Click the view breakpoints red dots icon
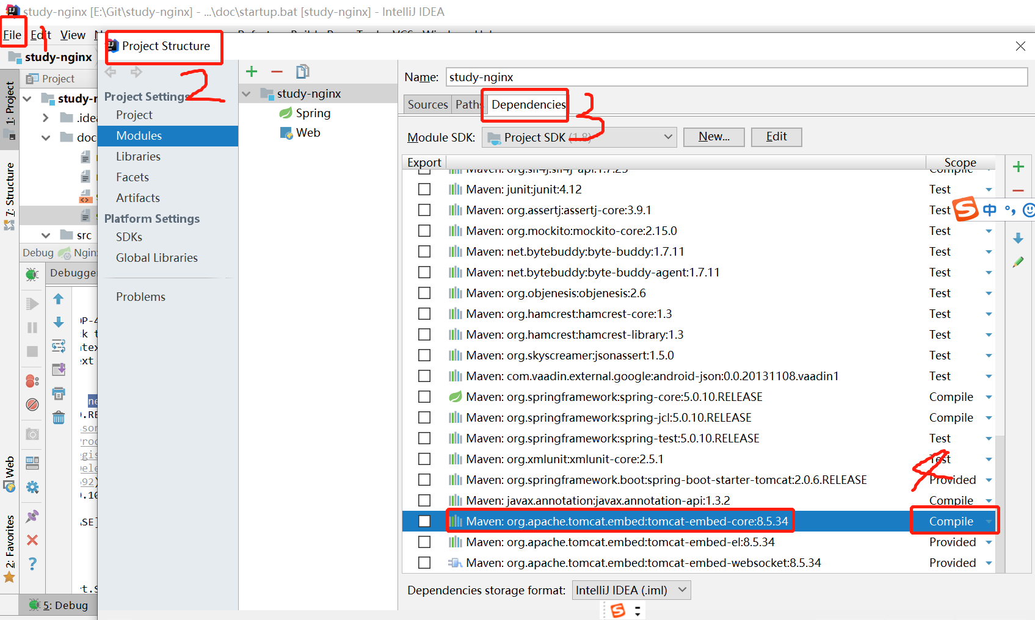The width and height of the screenshot is (1035, 620). coord(32,381)
